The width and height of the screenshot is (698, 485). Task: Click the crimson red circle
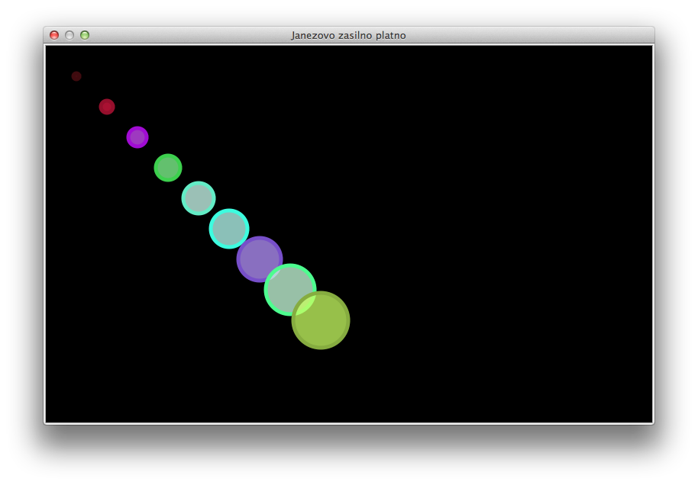[107, 107]
